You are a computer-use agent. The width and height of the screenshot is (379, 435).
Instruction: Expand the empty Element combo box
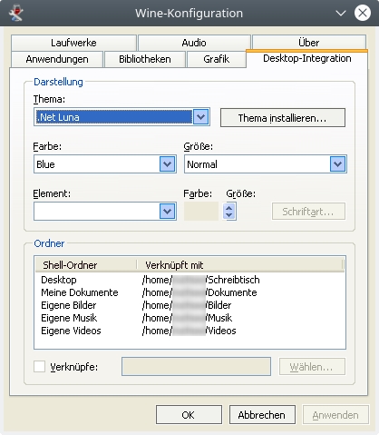[x=167, y=211]
